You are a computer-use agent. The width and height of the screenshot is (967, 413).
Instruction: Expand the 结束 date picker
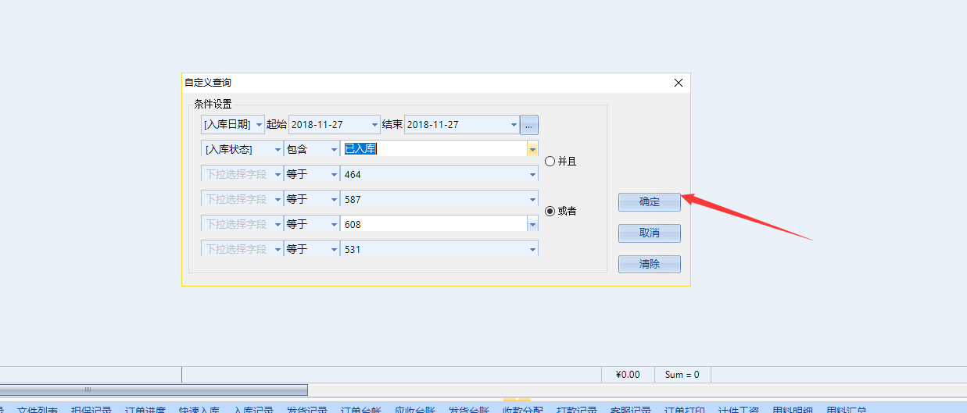(x=514, y=125)
